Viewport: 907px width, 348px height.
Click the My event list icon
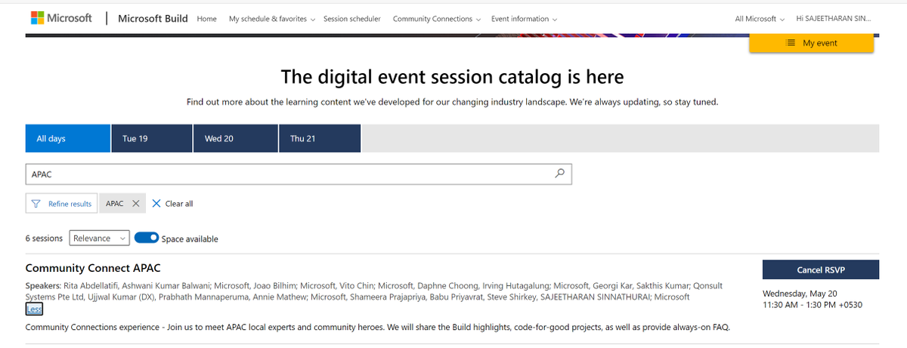pyautogui.click(x=791, y=43)
